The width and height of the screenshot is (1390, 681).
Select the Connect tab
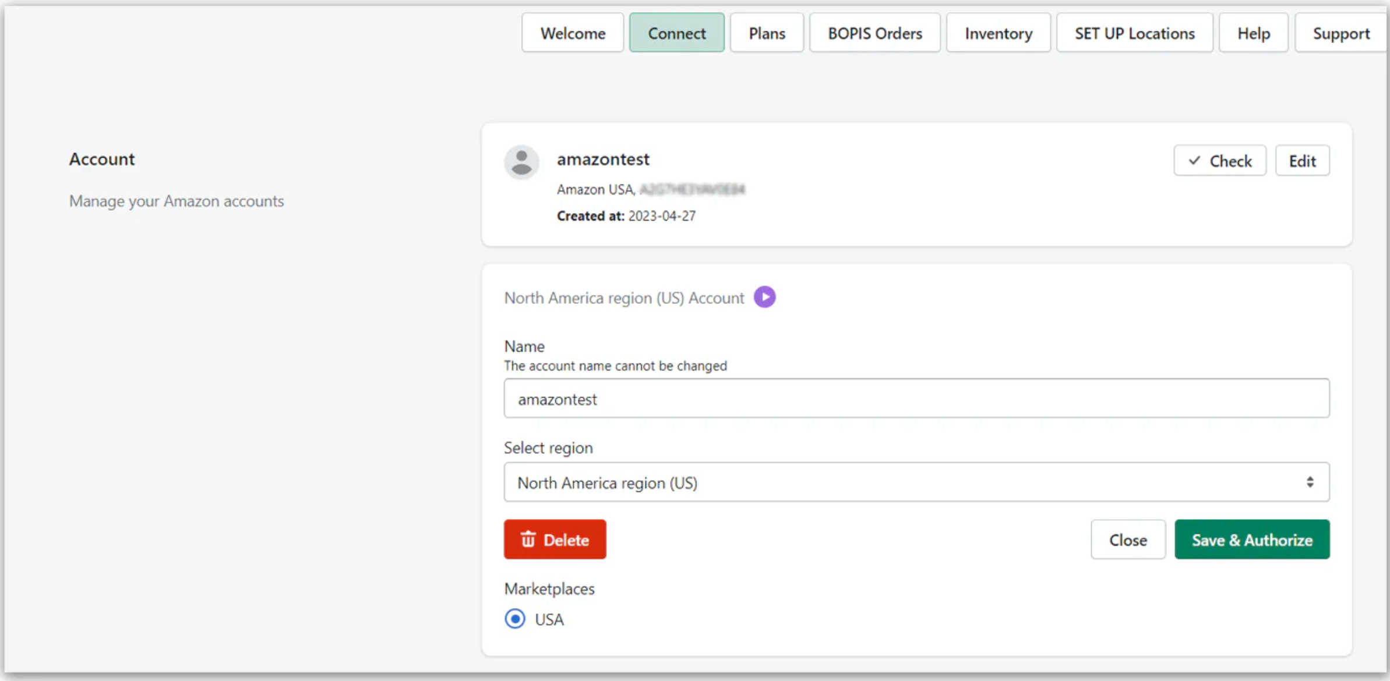tap(676, 33)
